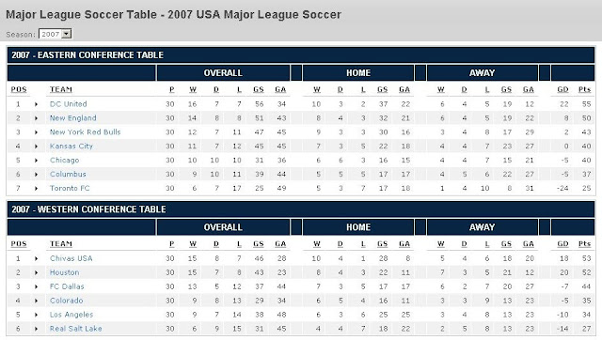
Task: Open the Season 2007 dropdown
Action: pos(55,34)
